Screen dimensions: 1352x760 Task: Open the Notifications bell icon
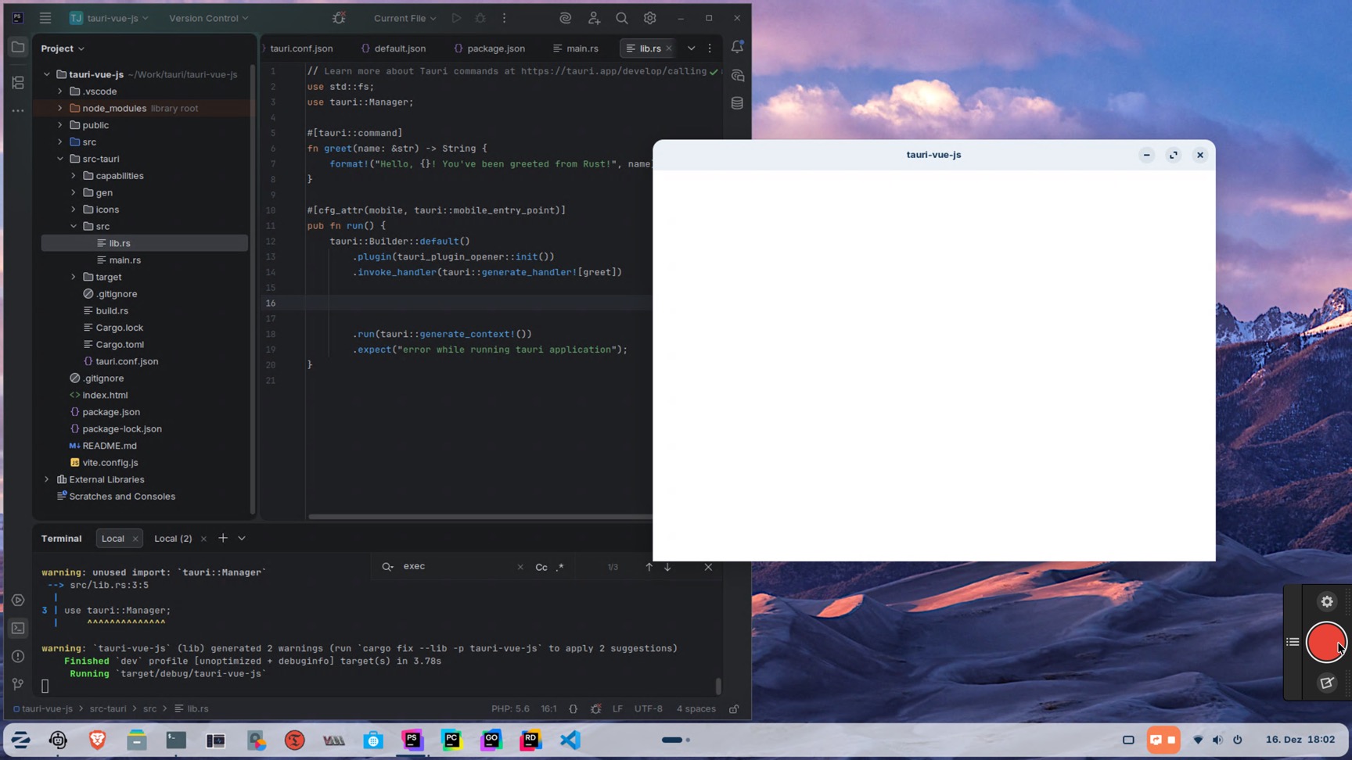click(736, 47)
